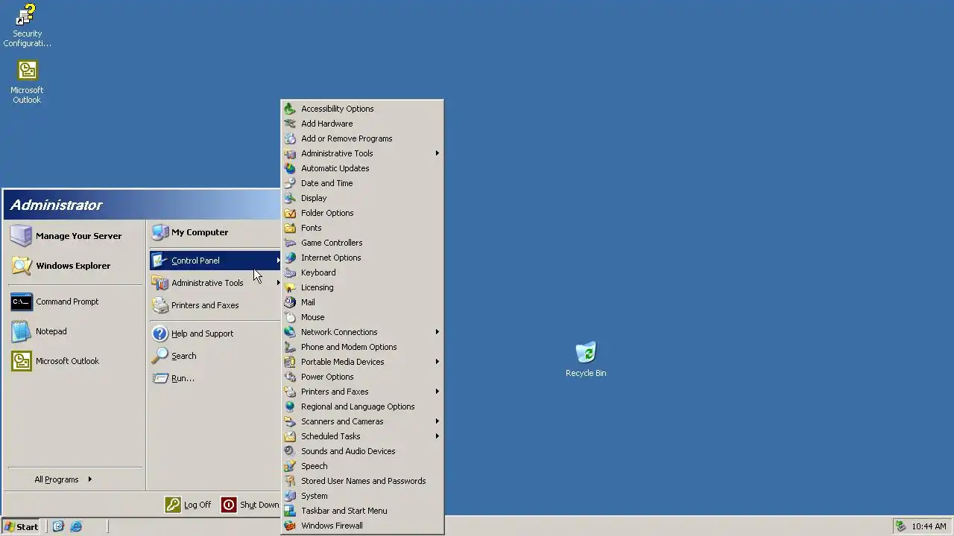Click the Power Options icon
This screenshot has width=954, height=536.
coord(290,377)
